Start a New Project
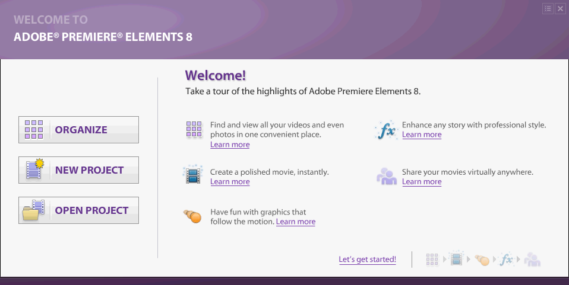This screenshot has height=285, width=569. 79,170
